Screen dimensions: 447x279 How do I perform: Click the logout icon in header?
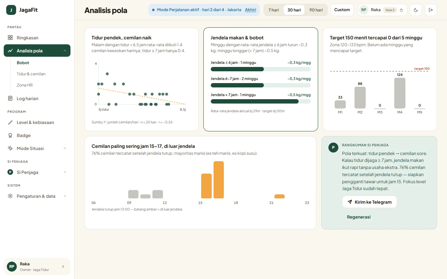(x=431, y=10)
